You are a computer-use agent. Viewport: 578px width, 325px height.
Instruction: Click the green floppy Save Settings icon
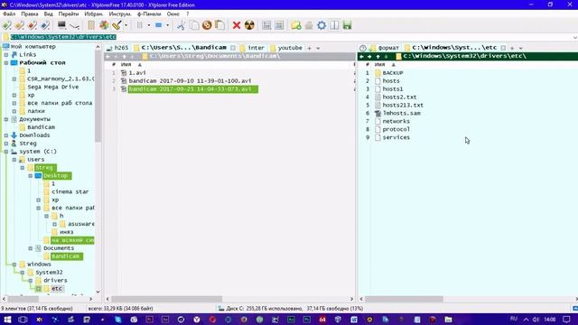(347, 25)
